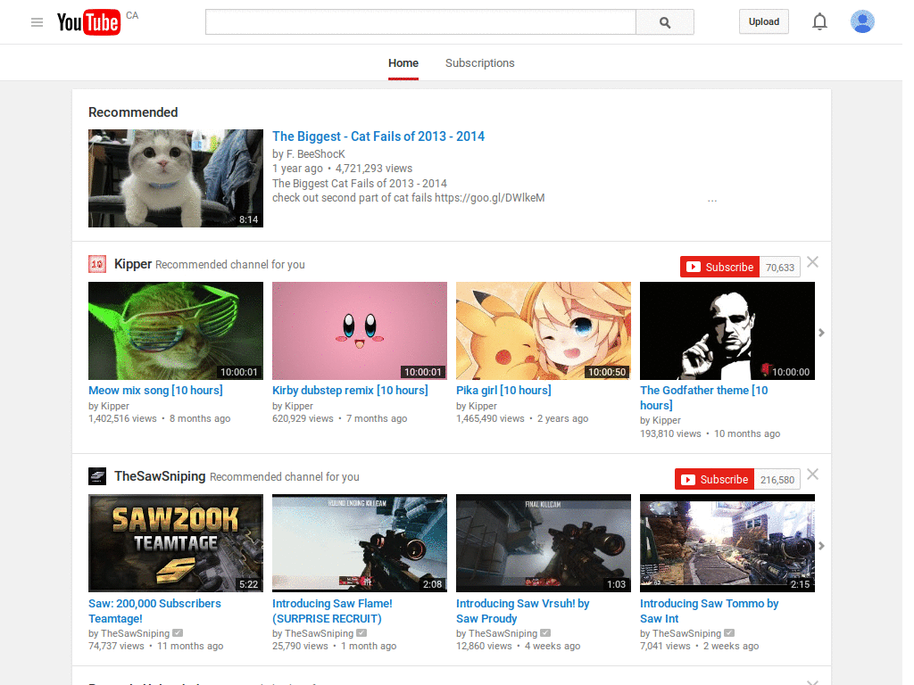Click by Kipper under Godfather theme
The height and width of the screenshot is (685, 914).
(661, 420)
